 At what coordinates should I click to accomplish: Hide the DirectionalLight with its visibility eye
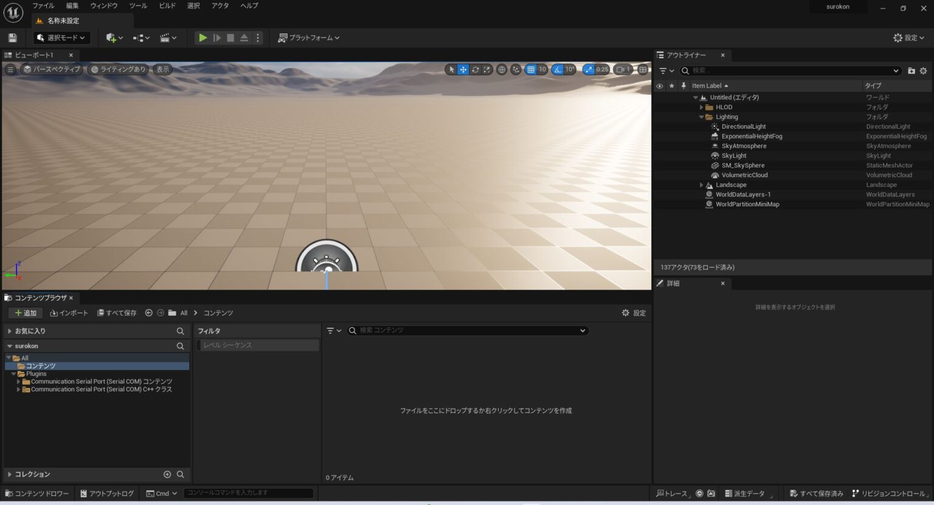point(660,126)
